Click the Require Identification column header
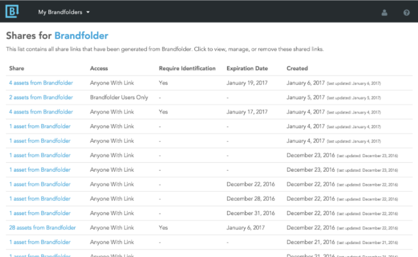 pos(187,68)
